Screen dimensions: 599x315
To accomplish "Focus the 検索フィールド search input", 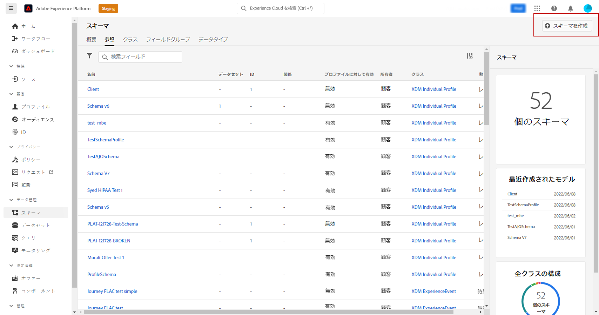I will tap(140, 57).
